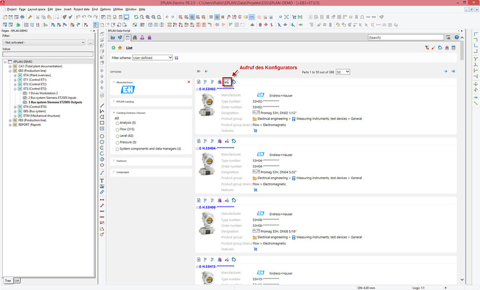Open the E-H.53H04 part link

(217, 148)
